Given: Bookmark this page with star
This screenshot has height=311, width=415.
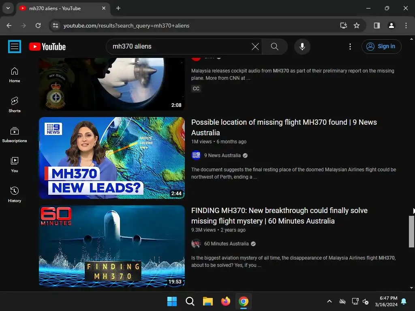Looking at the screenshot, I should coord(357,26).
